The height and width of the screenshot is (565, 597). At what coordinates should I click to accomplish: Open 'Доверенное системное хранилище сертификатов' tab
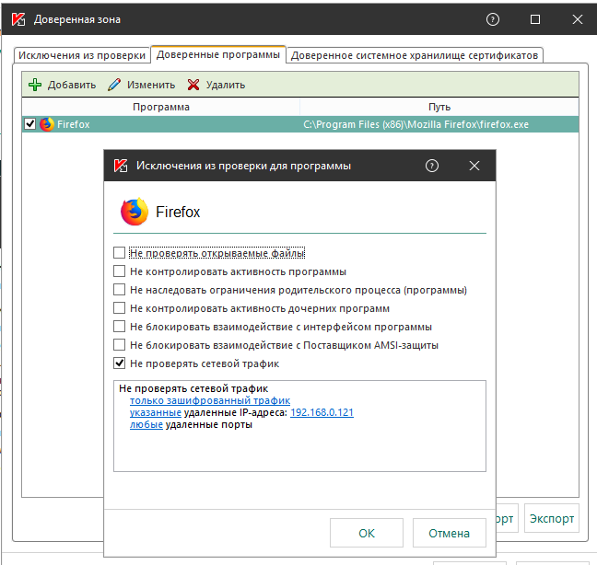coord(415,55)
